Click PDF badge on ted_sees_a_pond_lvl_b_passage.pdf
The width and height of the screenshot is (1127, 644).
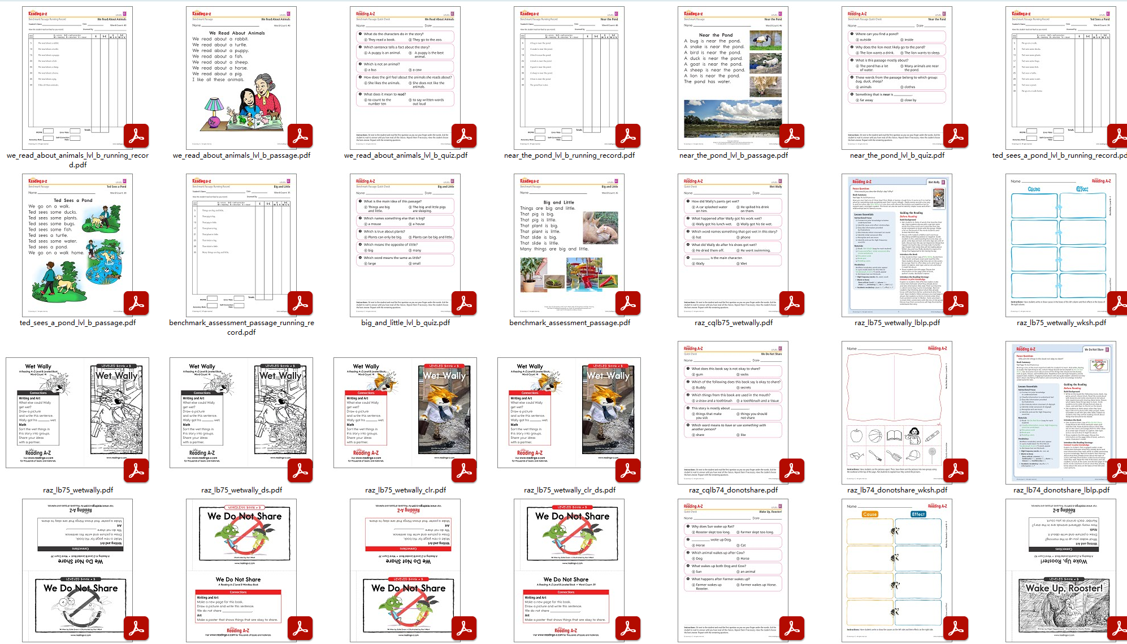136,304
